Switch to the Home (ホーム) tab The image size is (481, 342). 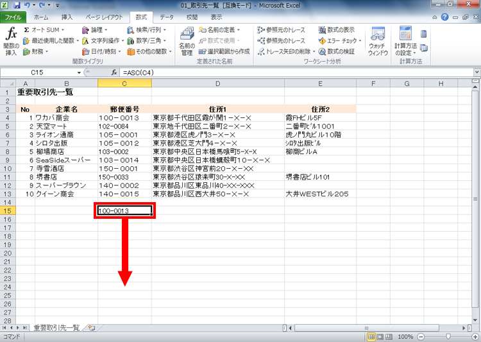[x=41, y=17]
